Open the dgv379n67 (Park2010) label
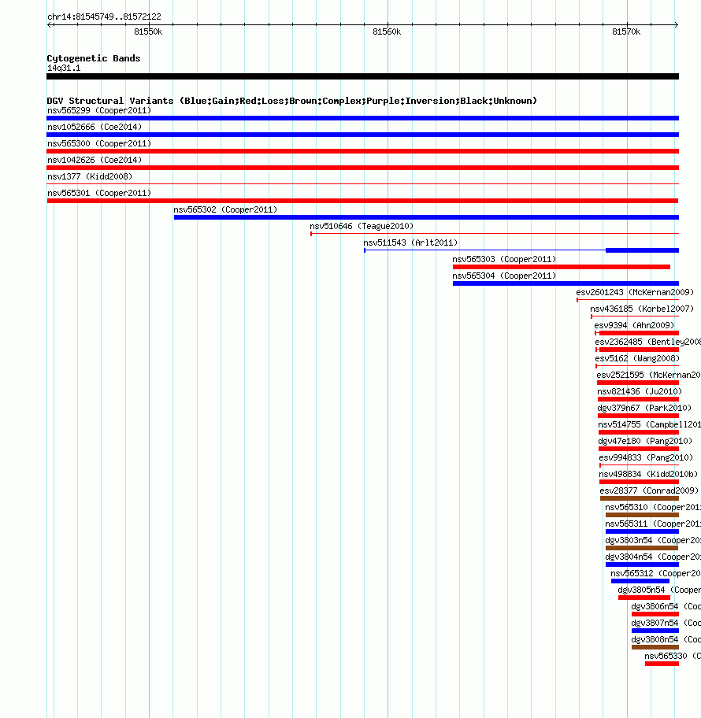 pyautogui.click(x=644, y=408)
